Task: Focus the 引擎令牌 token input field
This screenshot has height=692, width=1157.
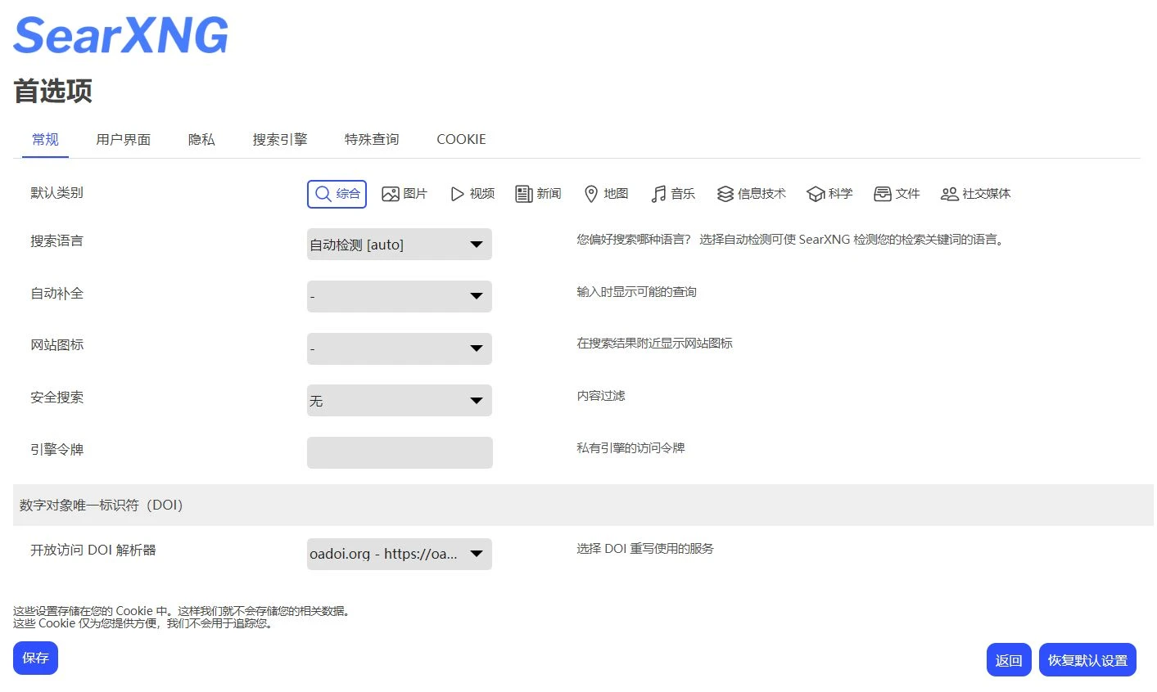Action: coord(400,452)
